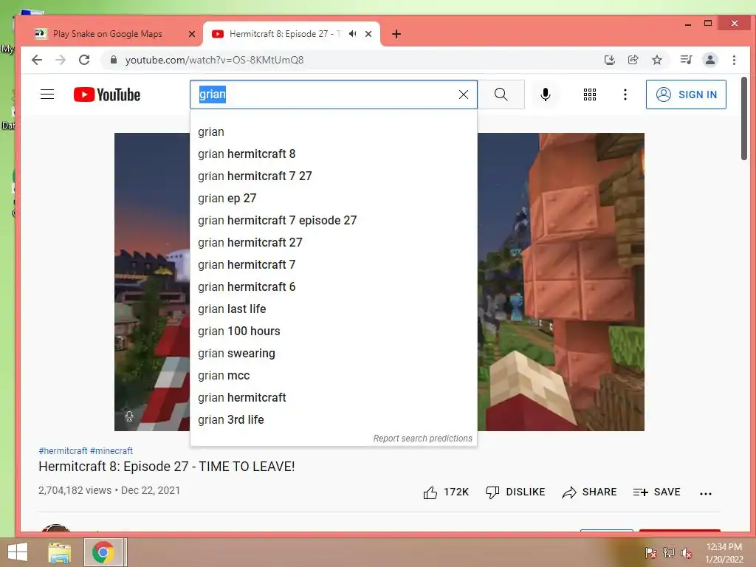Go to the YouTube home logo
The height and width of the screenshot is (567, 756).
107,94
